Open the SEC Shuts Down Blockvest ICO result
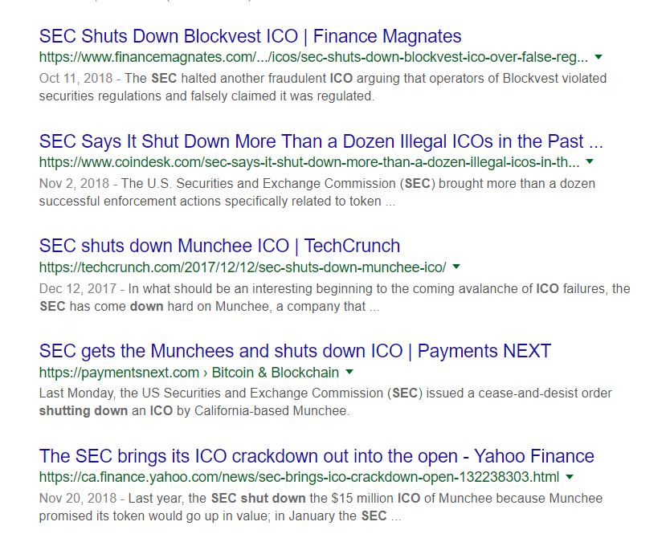 pyautogui.click(x=250, y=36)
